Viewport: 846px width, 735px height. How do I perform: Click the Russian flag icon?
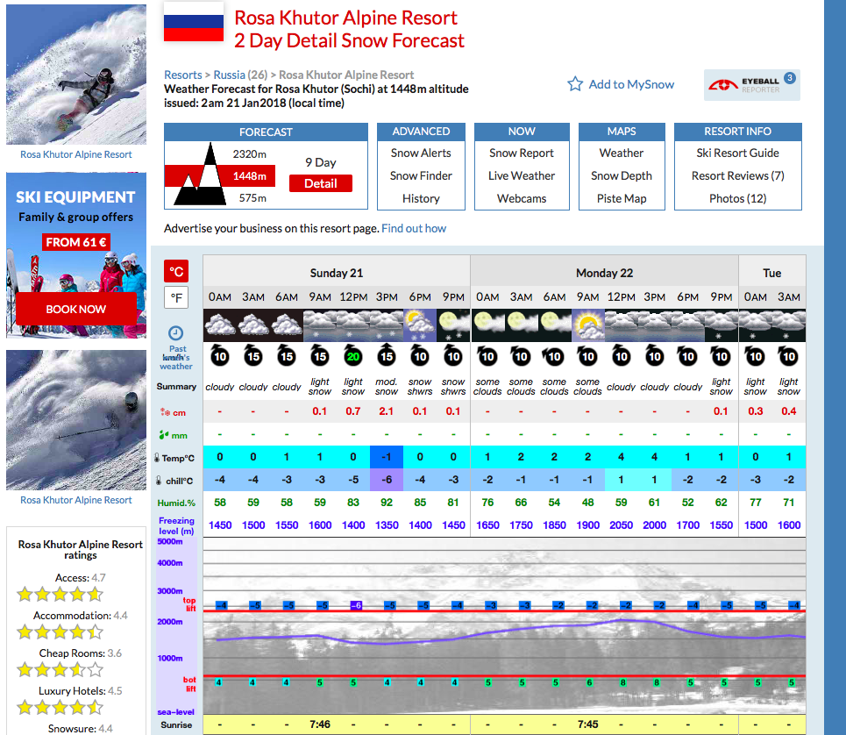coord(194,22)
